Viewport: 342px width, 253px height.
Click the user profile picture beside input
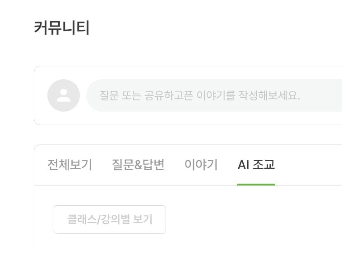[64, 95]
